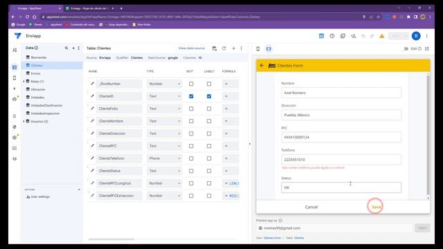Select the Envios table

click(35, 73)
